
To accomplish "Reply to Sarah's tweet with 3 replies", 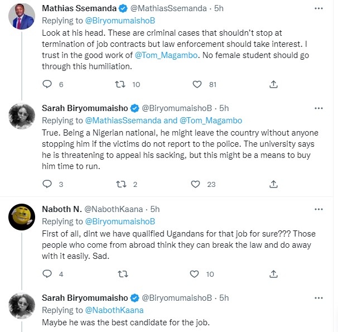I will click(x=47, y=184).
